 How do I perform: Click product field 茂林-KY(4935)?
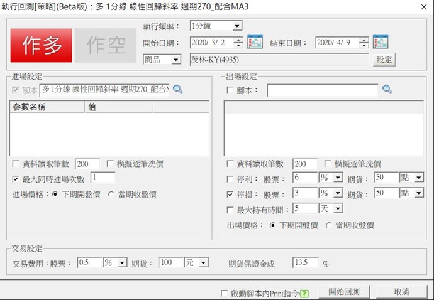click(x=279, y=60)
